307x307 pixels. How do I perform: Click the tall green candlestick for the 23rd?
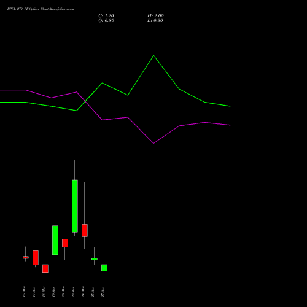pyautogui.click(x=75, y=206)
